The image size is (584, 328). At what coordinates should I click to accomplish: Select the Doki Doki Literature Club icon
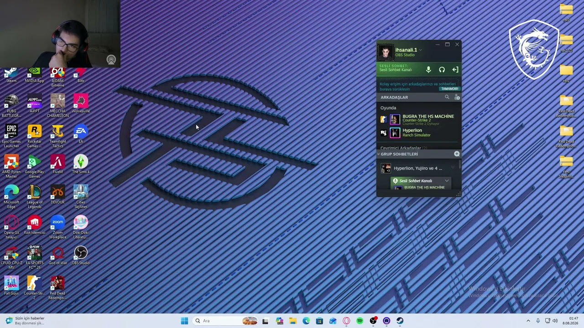(x=81, y=227)
